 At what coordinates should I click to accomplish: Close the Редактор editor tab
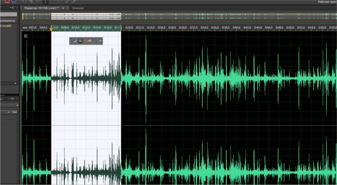[68, 8]
